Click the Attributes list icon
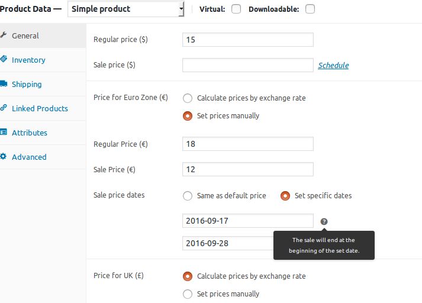Screen dimensions: 422x303 click(x=3, y=132)
